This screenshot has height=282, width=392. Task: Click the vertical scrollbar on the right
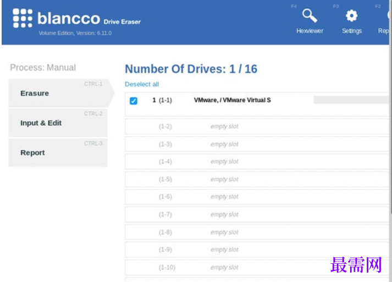coord(390,108)
